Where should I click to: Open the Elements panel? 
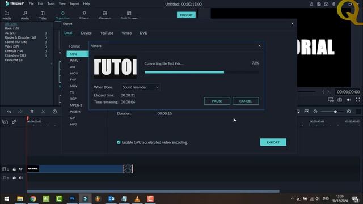point(104,15)
